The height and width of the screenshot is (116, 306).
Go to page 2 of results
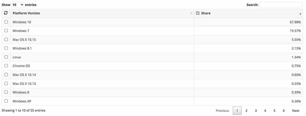coord(246,111)
